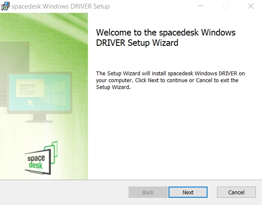
Task: Click the installer icon in title bar
Action: coord(5,6)
